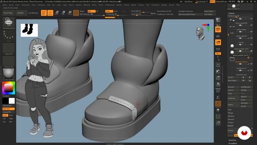This screenshot has height=145, width=257.
Task: Expand the ArrayMesh palette section
Action: click(233, 143)
